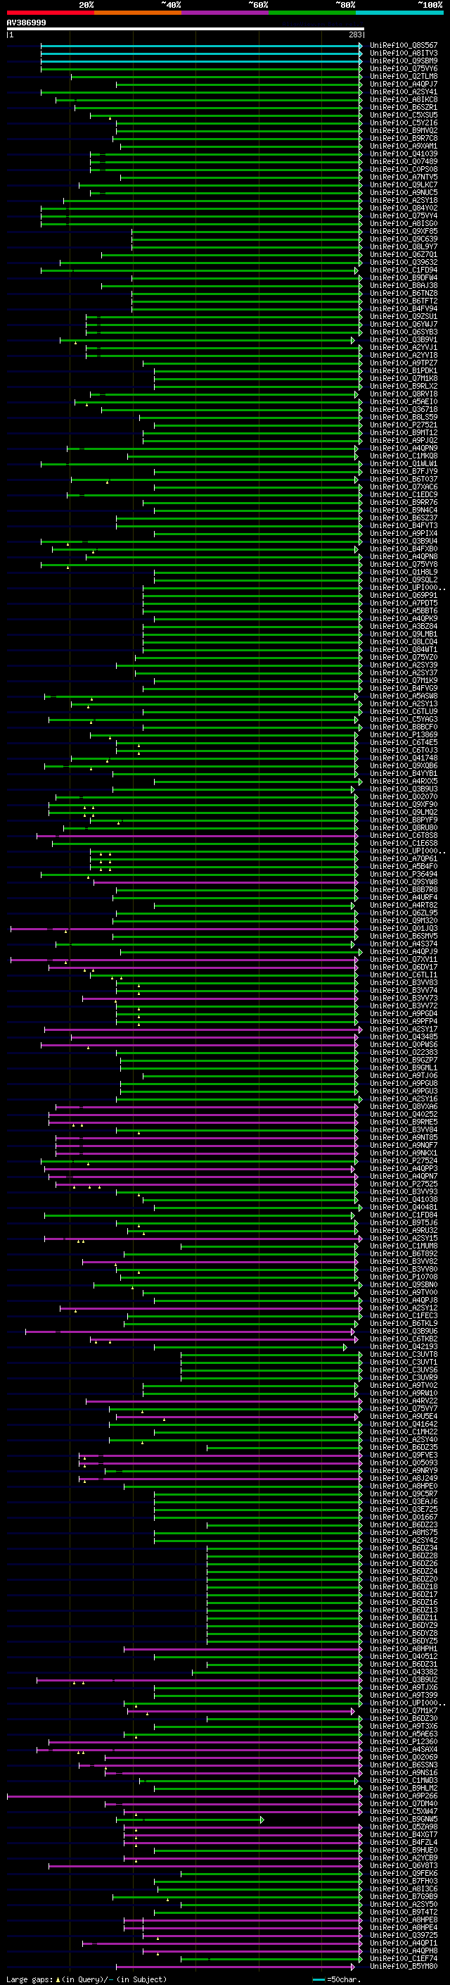This screenshot has height=1985, width=450.
Task: Select hit label UniRef100_P27524
Action: [x=404, y=1160]
